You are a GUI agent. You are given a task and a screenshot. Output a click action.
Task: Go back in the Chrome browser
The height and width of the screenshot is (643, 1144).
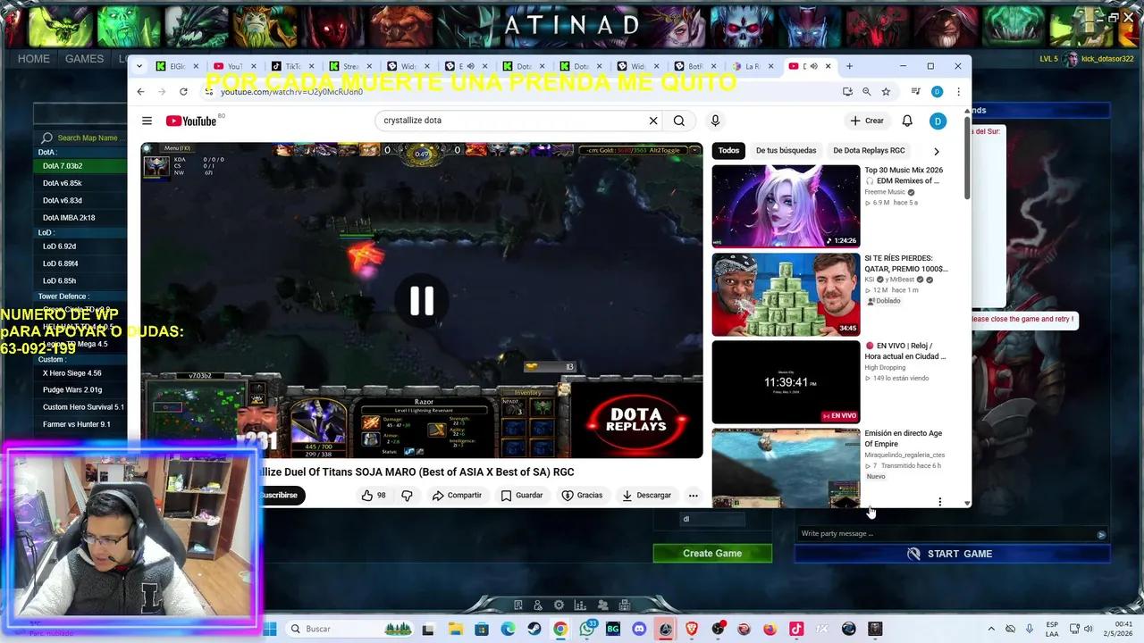coord(140,91)
